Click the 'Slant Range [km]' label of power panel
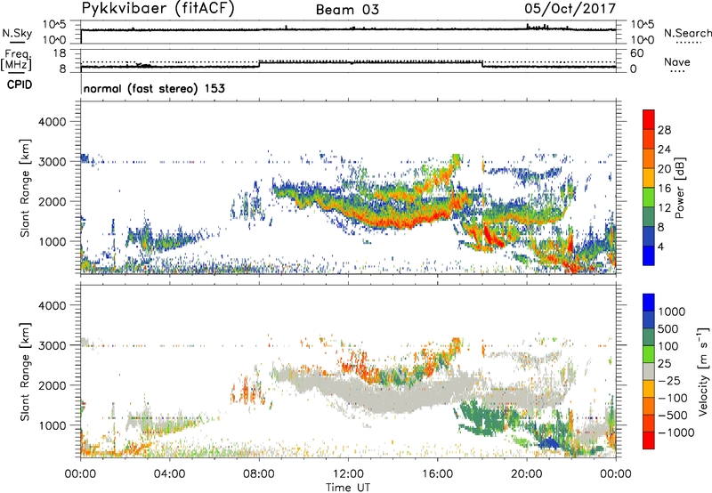This screenshot has width=712, height=493. pos(25,189)
